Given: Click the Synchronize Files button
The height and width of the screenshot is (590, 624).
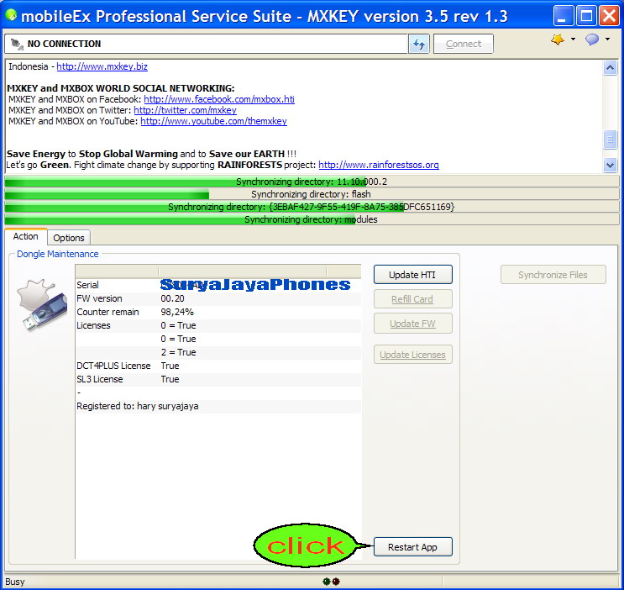Looking at the screenshot, I should click(x=553, y=275).
